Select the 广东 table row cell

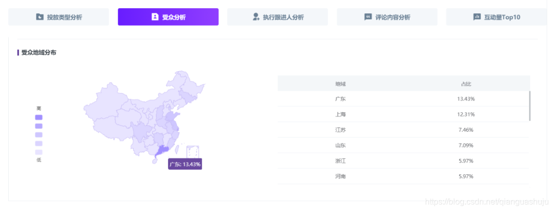click(341, 99)
